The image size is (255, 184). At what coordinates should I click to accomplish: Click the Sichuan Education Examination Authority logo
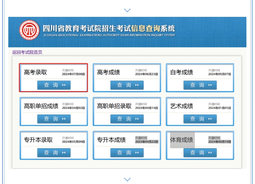[x=29, y=31]
